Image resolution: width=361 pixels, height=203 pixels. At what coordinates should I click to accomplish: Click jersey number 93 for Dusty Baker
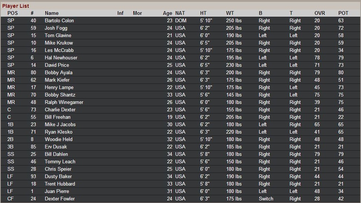(x=33, y=177)
